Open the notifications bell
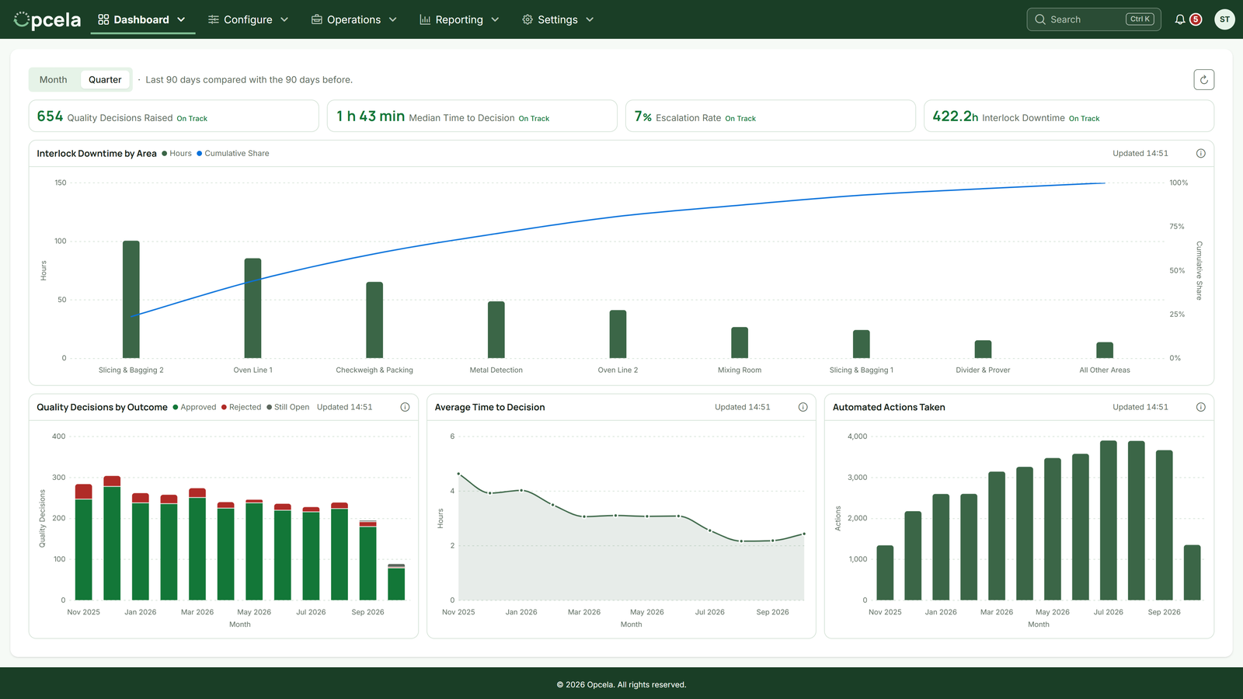1243x699 pixels. (1180, 19)
